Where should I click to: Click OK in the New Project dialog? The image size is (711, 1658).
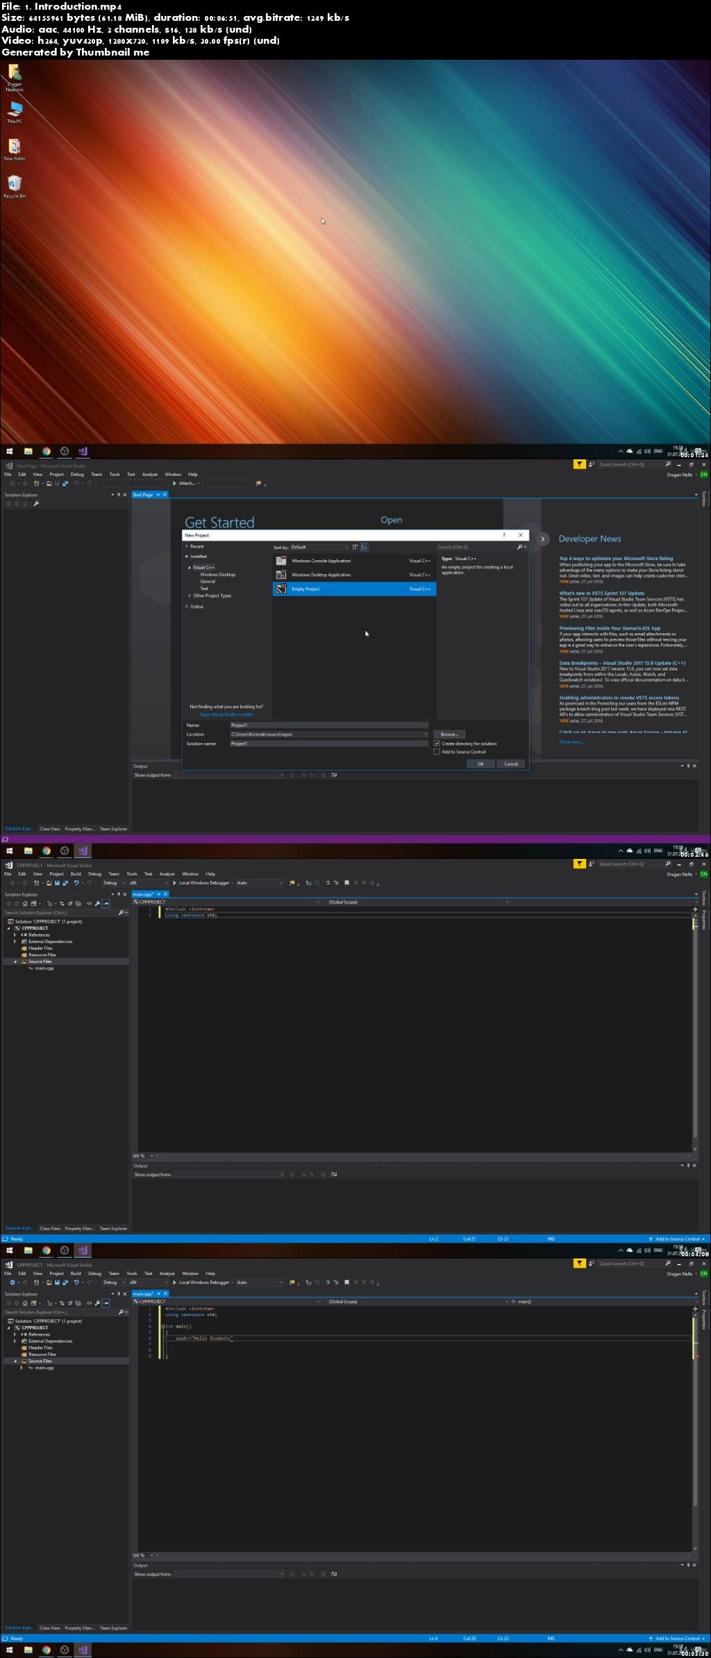click(480, 764)
